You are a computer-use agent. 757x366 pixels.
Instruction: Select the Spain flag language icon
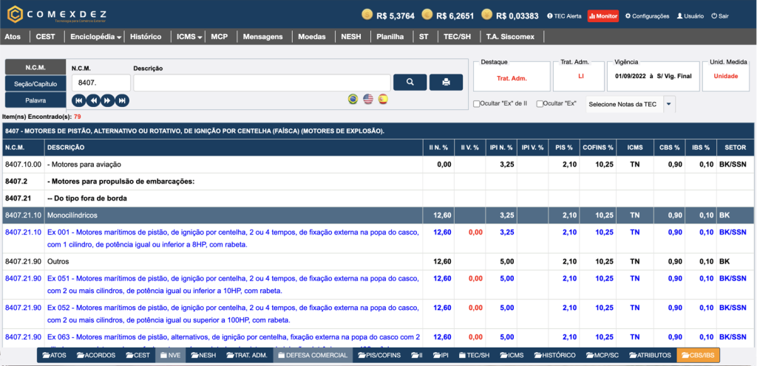tap(383, 99)
